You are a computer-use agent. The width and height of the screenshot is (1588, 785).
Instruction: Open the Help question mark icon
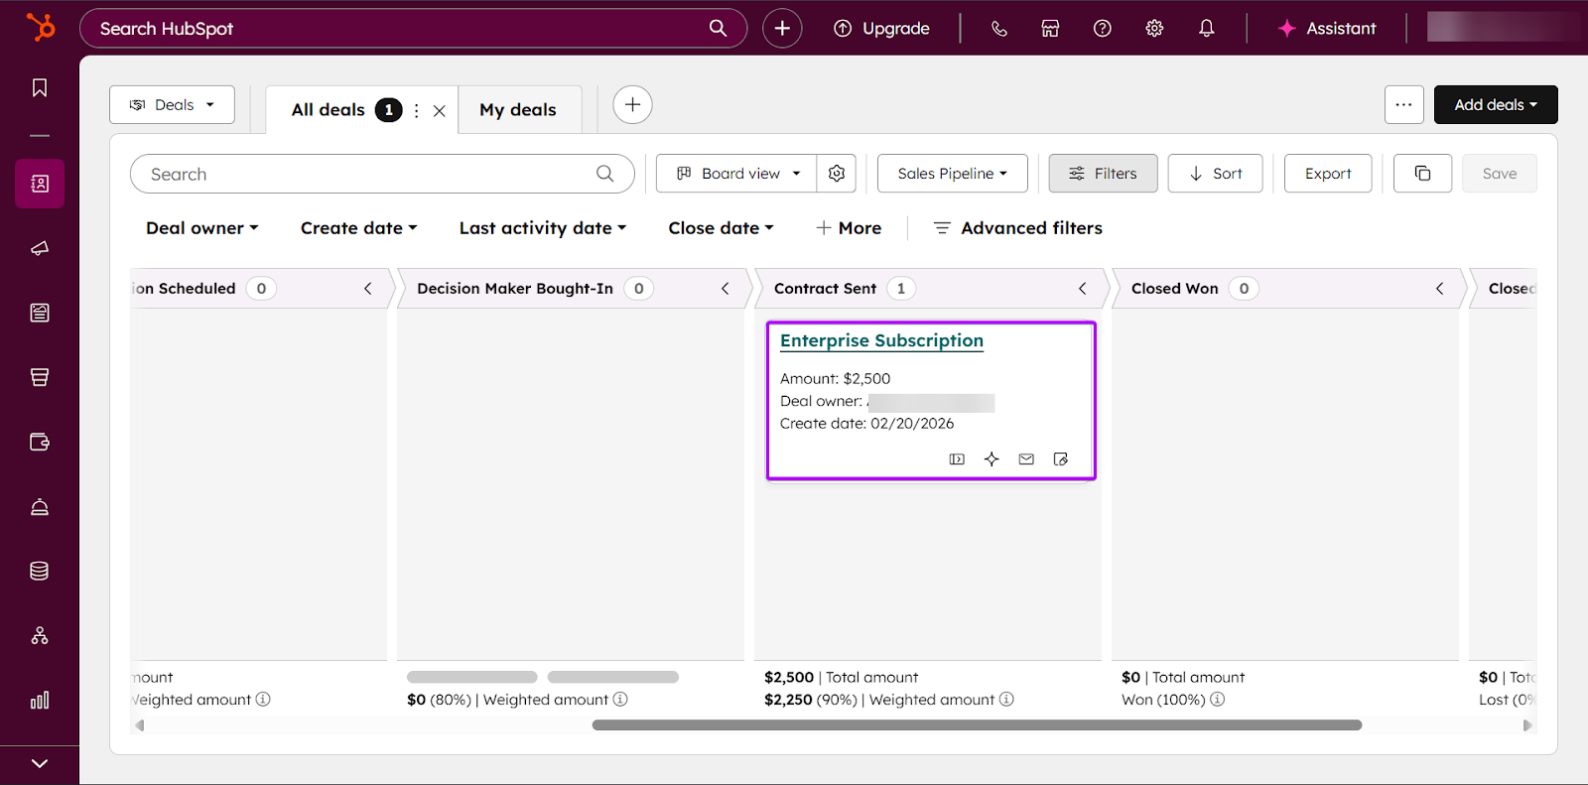click(1102, 28)
